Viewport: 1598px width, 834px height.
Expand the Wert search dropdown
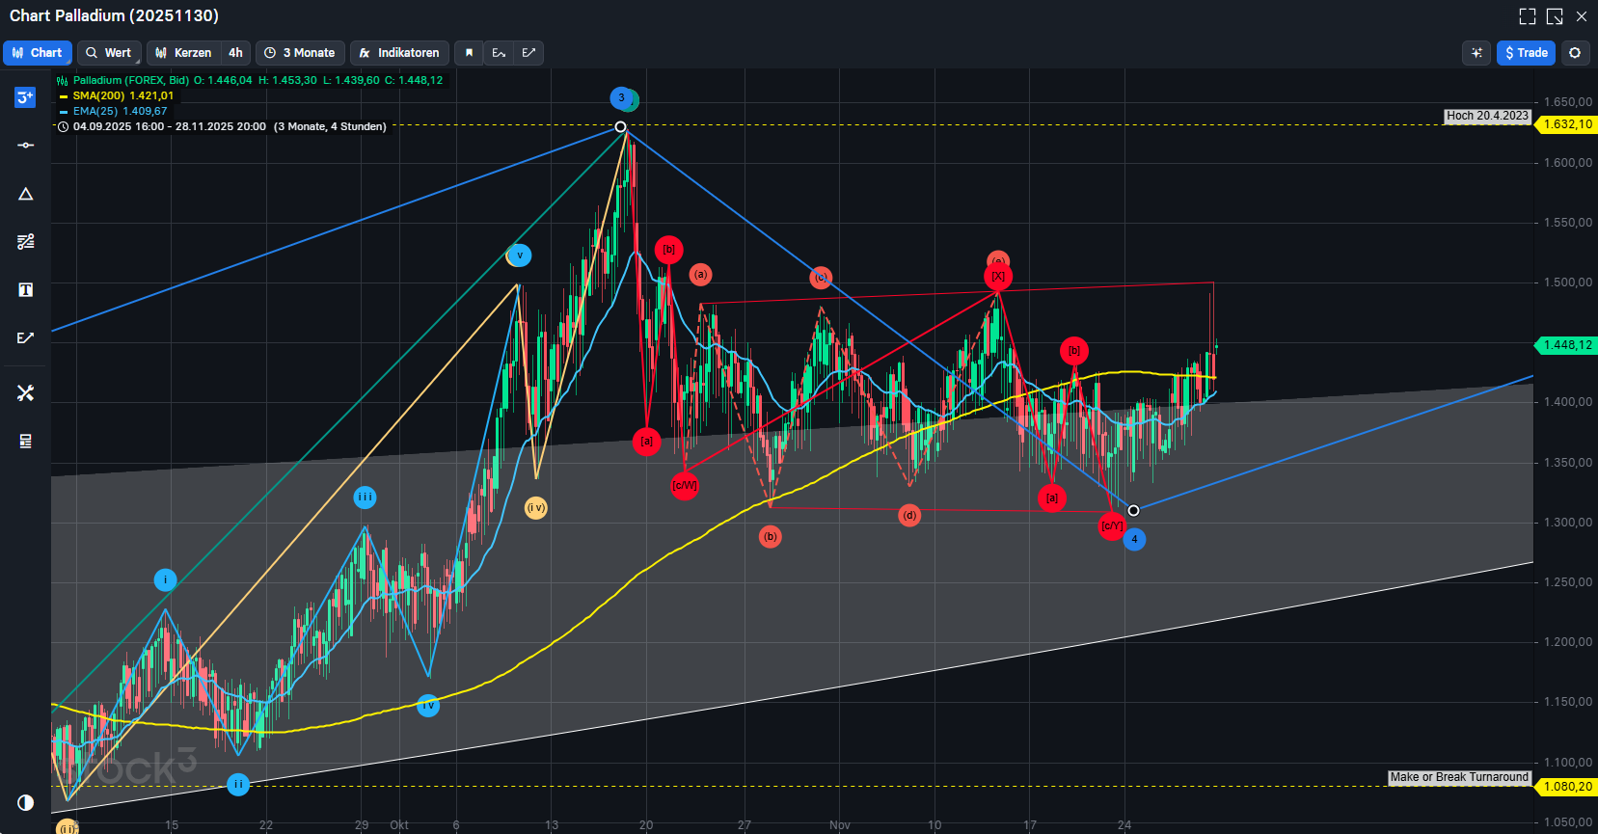point(109,53)
